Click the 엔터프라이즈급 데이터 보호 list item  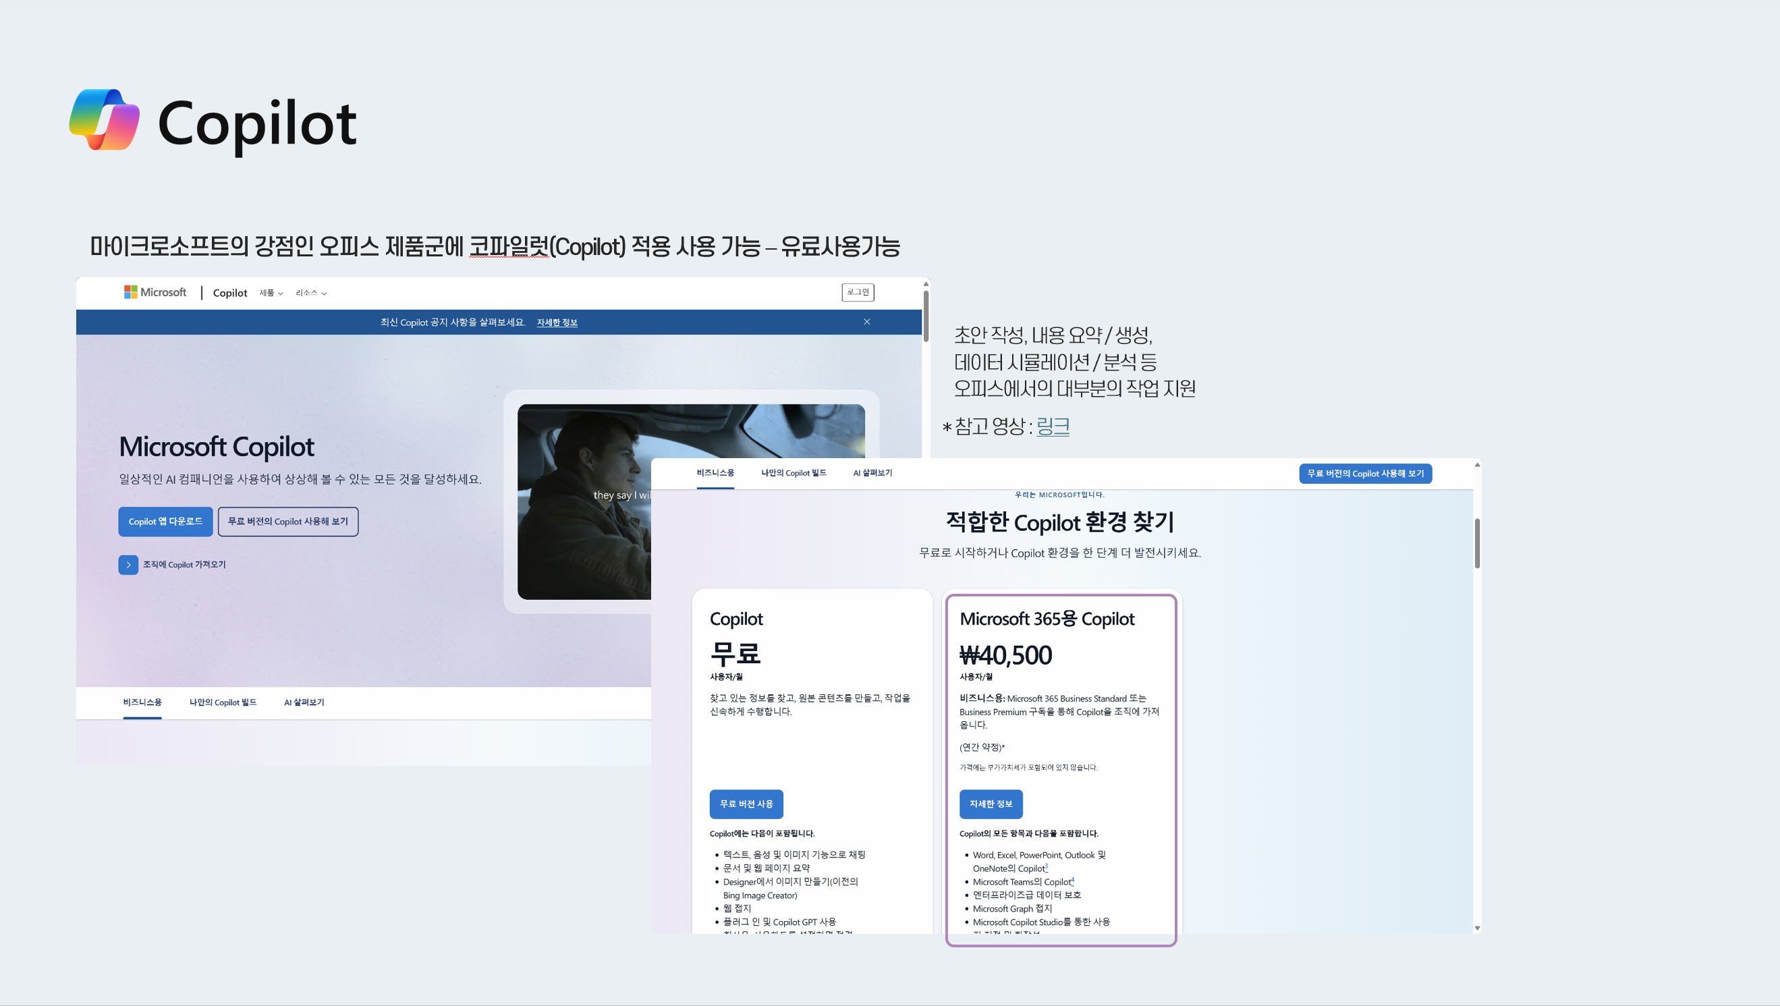[x=1027, y=895]
